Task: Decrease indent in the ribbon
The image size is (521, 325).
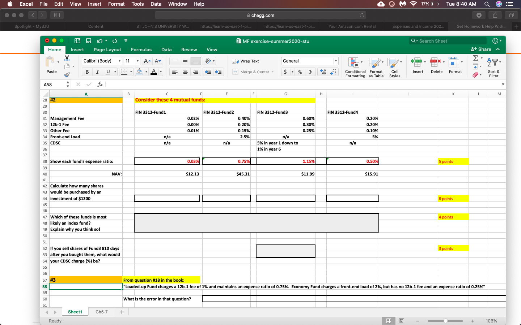Action: (208, 72)
